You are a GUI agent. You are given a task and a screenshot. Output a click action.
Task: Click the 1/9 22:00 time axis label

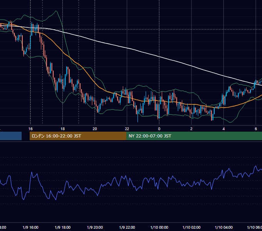(x=127, y=227)
